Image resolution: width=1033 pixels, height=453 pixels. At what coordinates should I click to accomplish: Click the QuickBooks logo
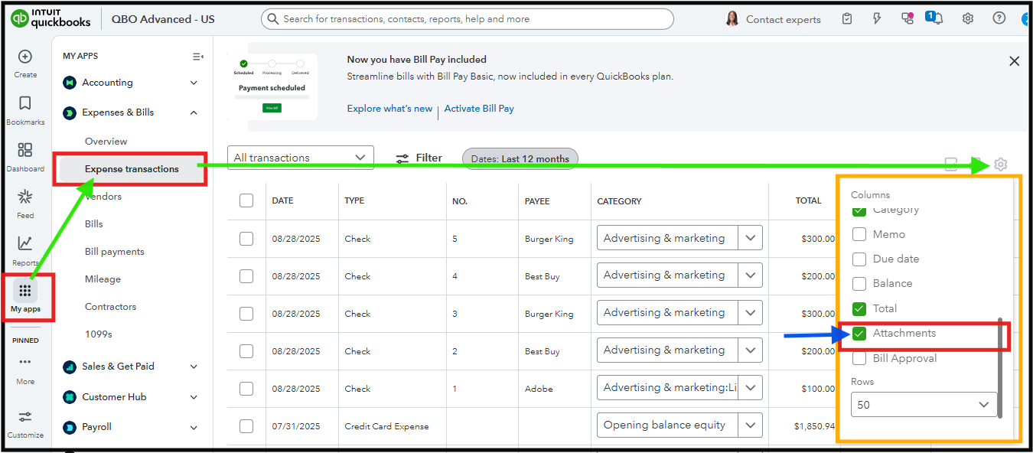51,19
